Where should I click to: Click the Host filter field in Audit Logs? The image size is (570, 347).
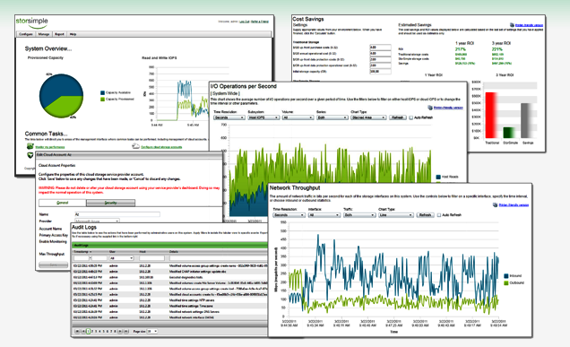point(151,258)
